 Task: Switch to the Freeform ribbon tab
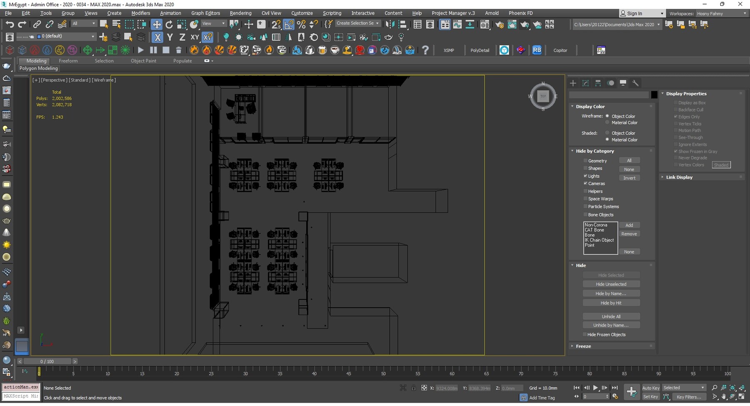68,61
